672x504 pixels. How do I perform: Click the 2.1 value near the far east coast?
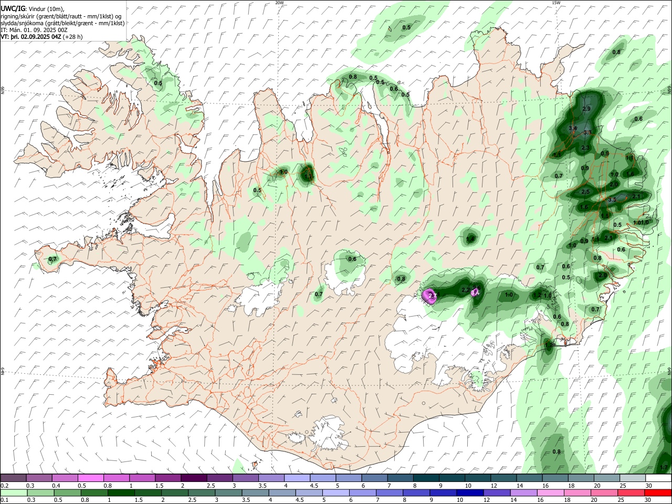pos(637,196)
